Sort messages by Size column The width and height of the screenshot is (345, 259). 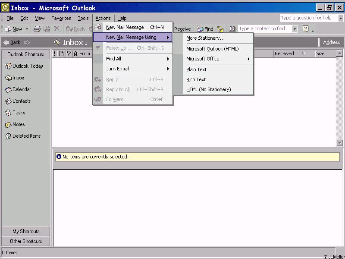pos(326,54)
